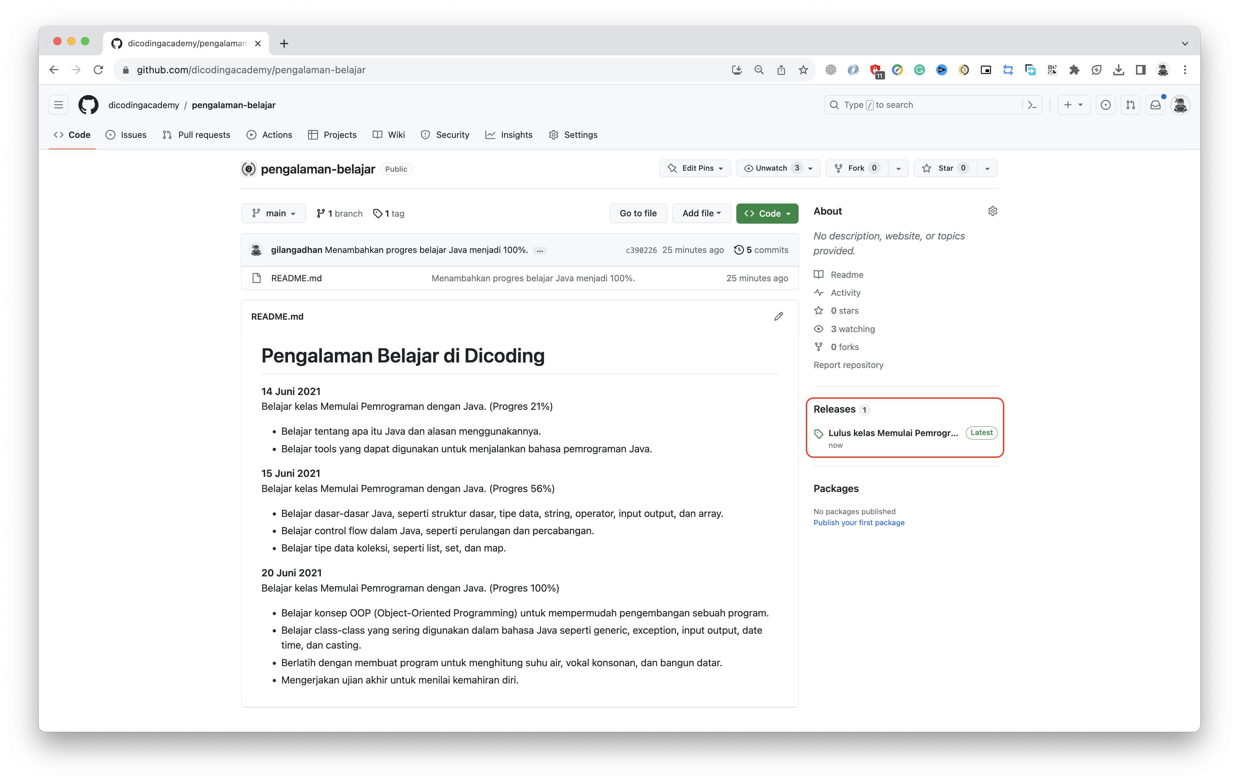Expand the Add file dropdown

click(x=701, y=214)
